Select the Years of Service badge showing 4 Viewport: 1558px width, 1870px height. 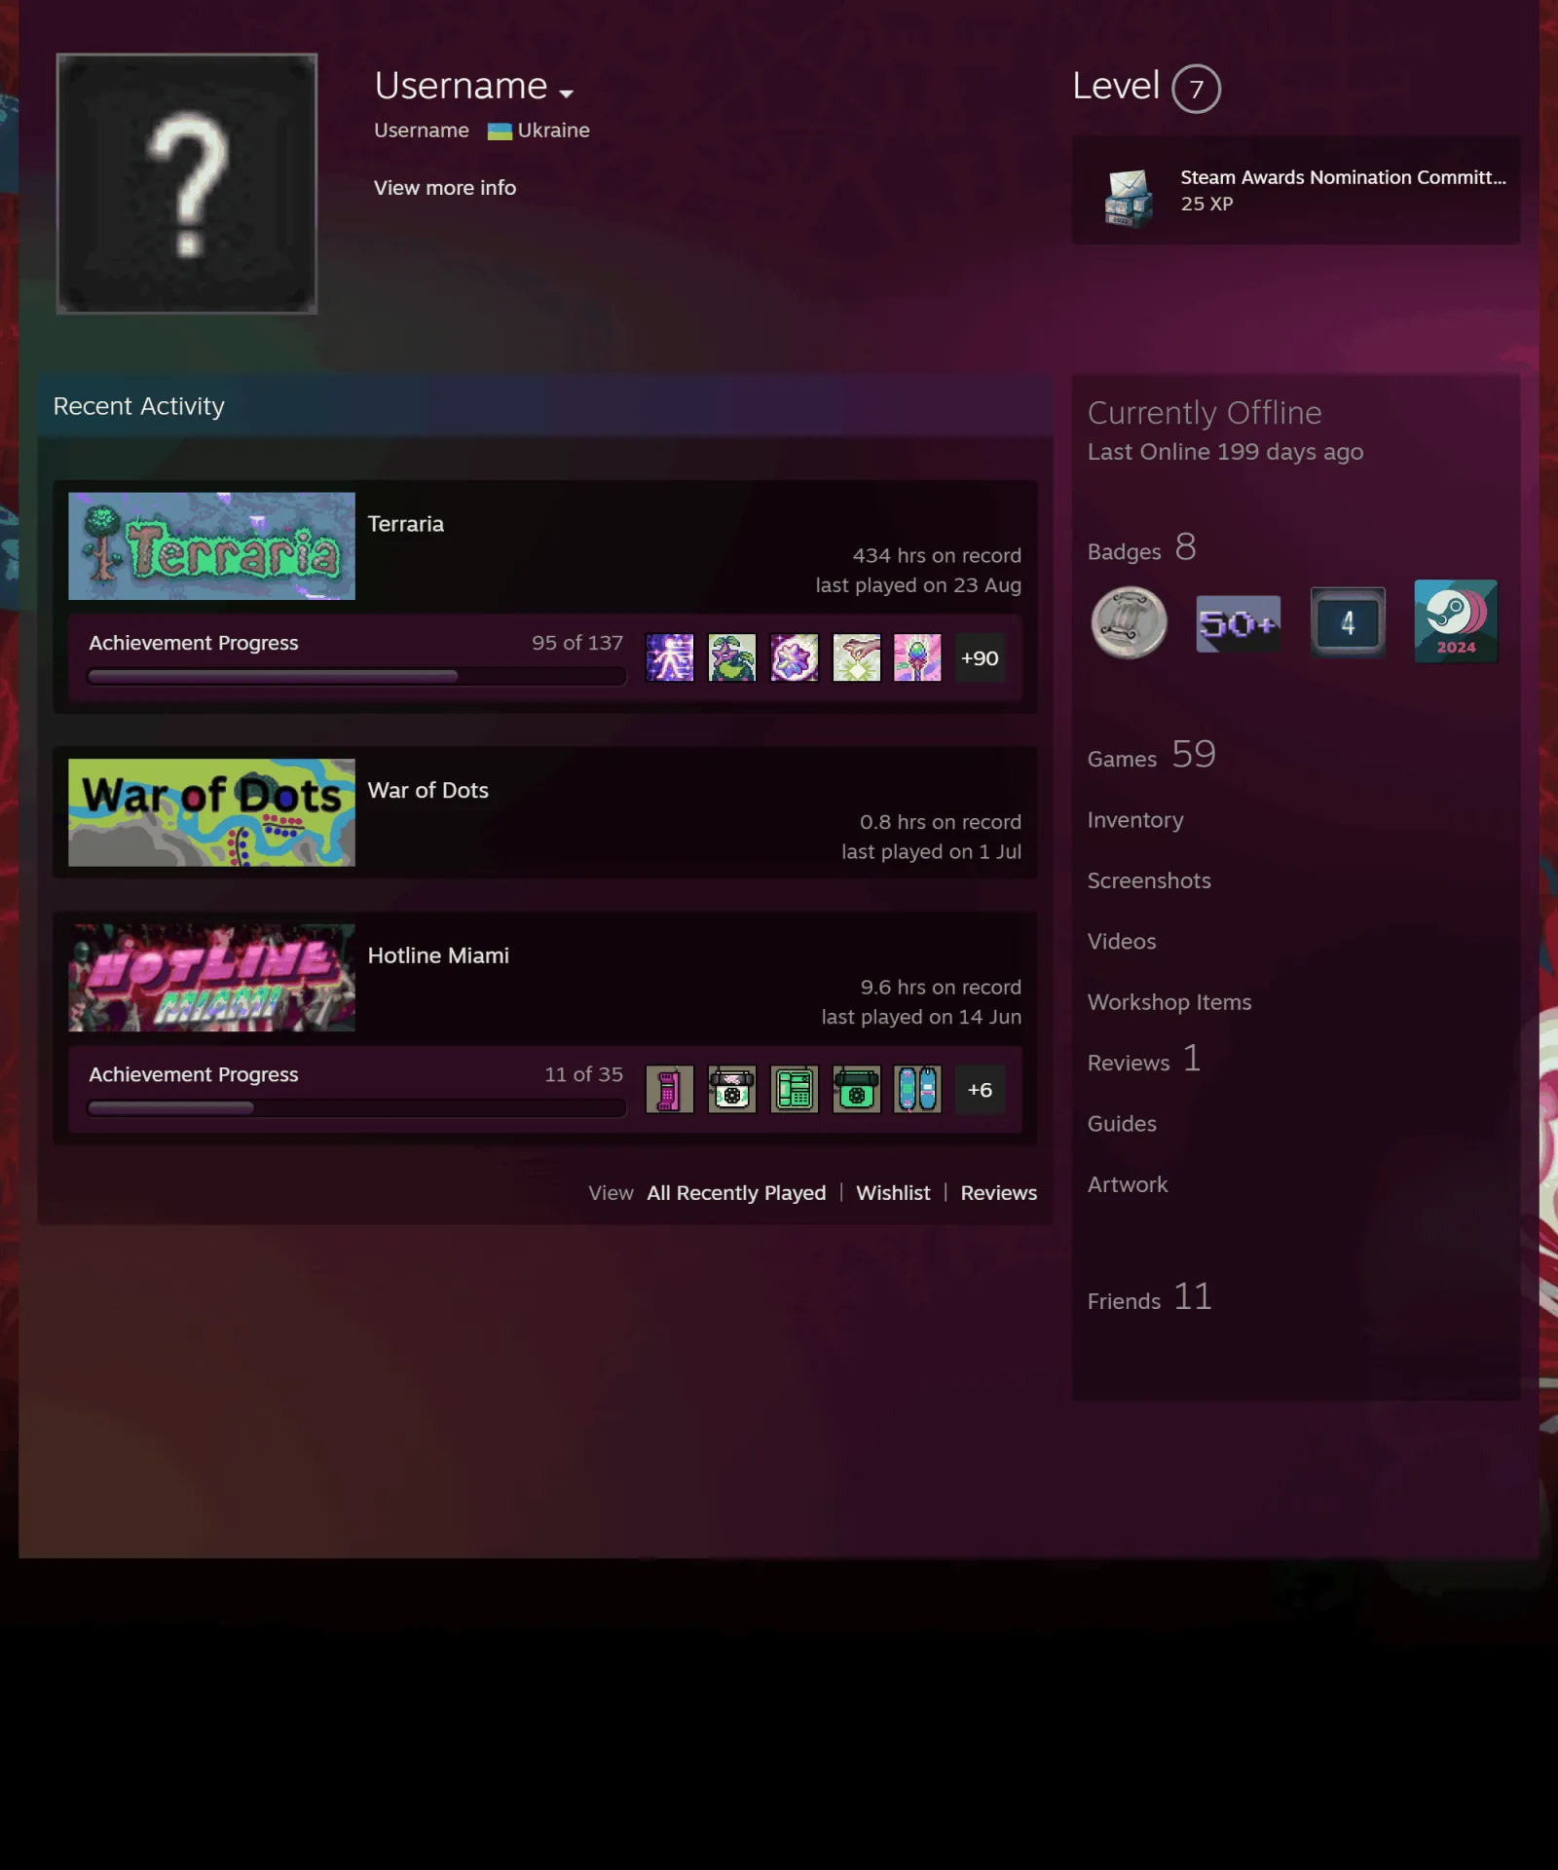point(1348,622)
